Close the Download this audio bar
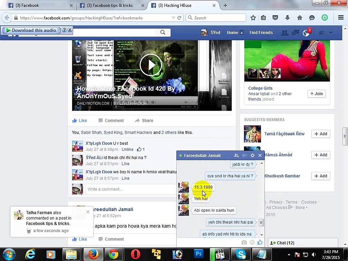 (70, 30)
